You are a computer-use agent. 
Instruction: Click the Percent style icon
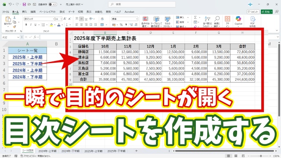(121, 25)
